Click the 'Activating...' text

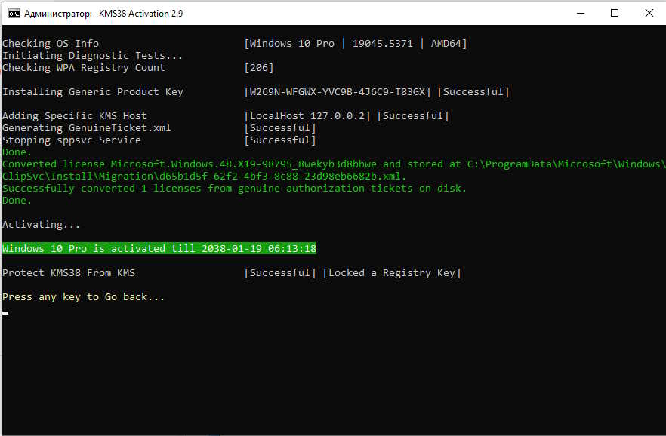(x=42, y=225)
